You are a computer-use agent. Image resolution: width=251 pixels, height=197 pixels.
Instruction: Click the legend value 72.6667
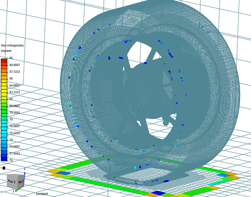15,146
